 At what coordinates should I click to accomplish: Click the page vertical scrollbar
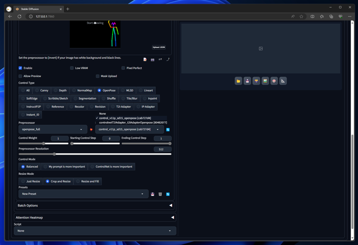[353, 182]
